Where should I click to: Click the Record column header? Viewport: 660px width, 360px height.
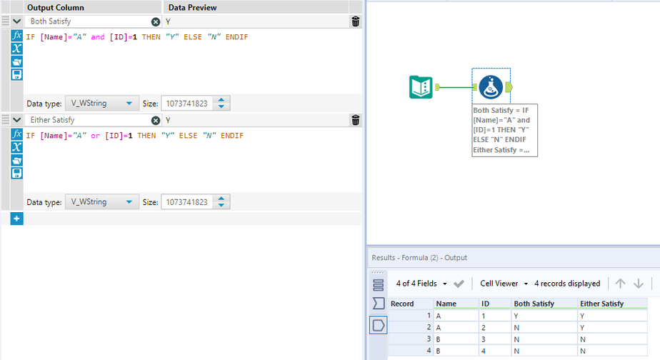[411, 304]
